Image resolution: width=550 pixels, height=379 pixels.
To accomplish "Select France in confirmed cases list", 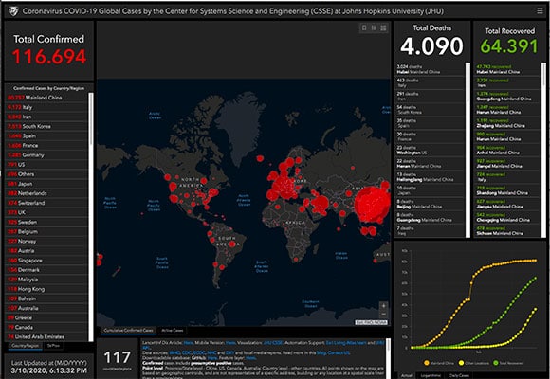I will pos(46,146).
